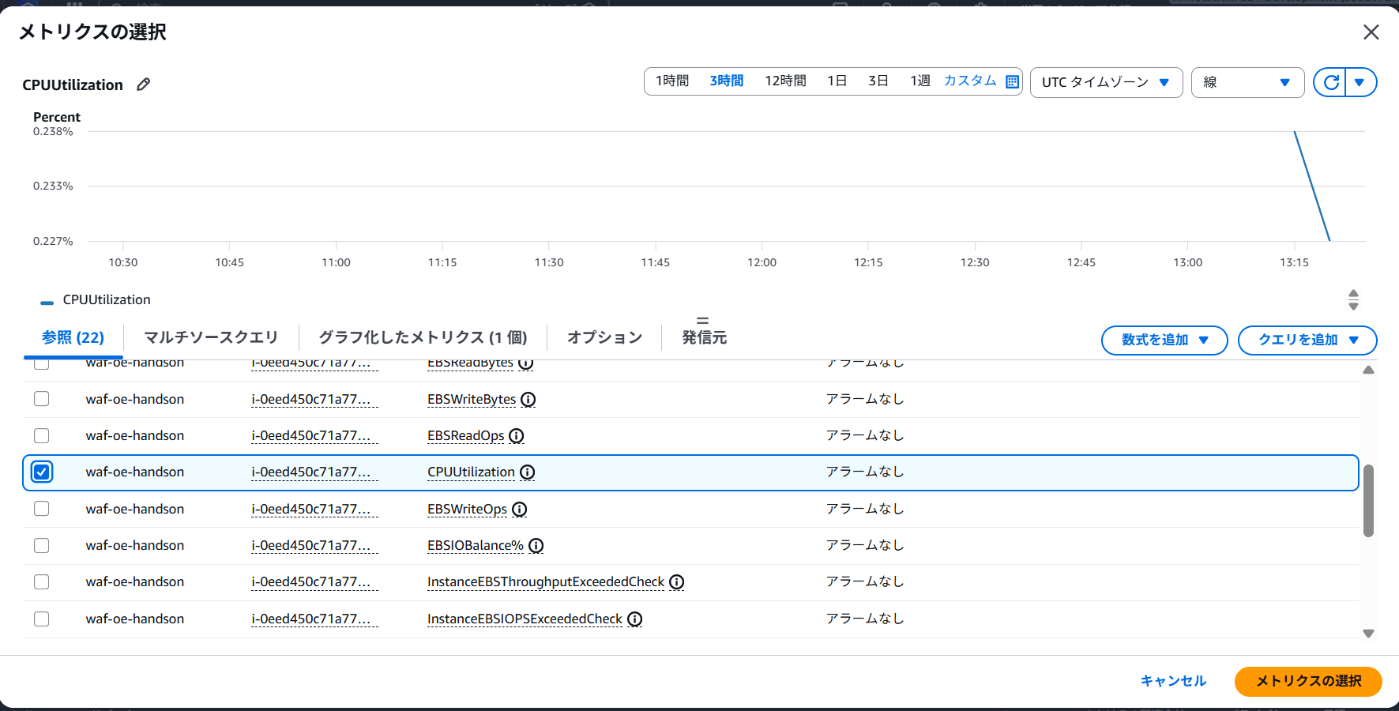Click the metric list scroll up arrow
Image resolution: width=1399 pixels, height=711 pixels.
[x=1369, y=370]
